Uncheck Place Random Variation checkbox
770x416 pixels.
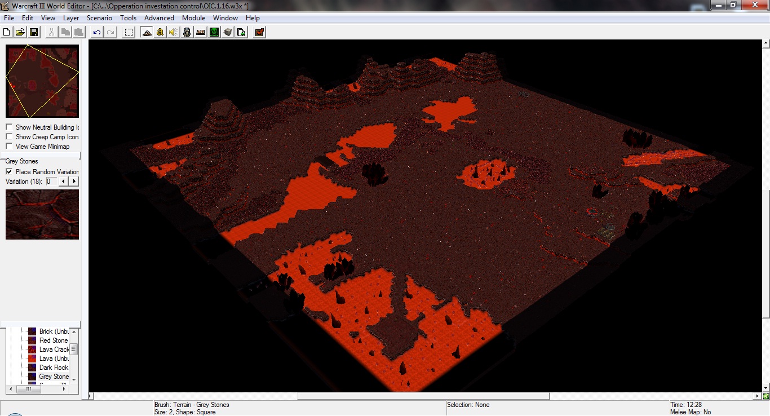pyautogui.click(x=9, y=172)
